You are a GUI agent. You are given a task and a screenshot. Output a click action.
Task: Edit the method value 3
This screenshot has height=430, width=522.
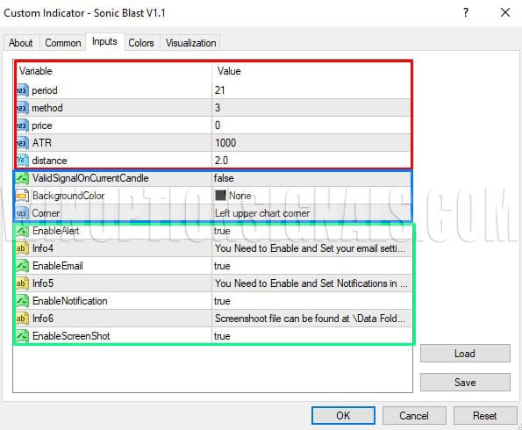pyautogui.click(x=218, y=108)
